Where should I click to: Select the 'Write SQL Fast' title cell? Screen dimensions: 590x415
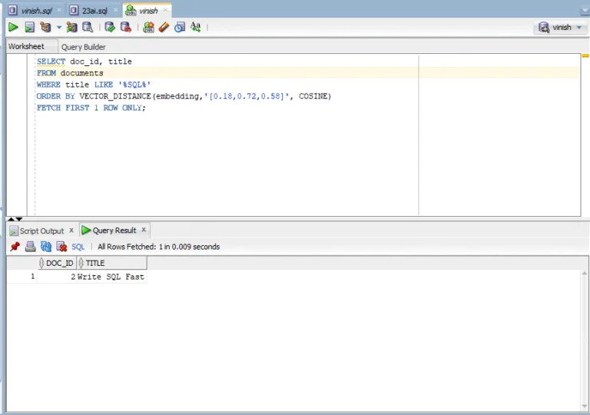click(x=111, y=277)
